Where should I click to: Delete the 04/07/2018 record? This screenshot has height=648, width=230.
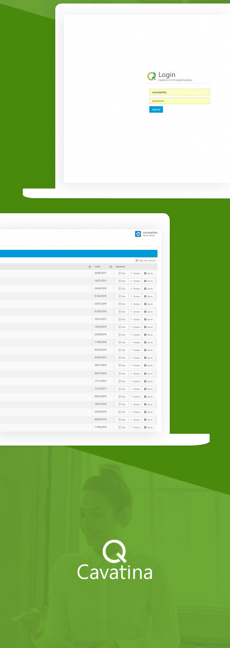pyautogui.click(x=135, y=374)
